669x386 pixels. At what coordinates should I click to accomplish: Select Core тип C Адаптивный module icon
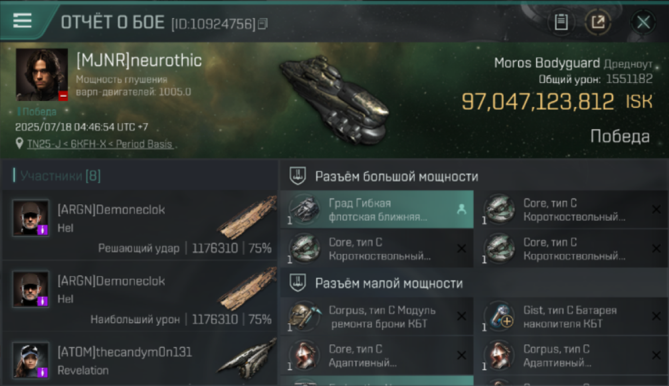[x=305, y=356]
